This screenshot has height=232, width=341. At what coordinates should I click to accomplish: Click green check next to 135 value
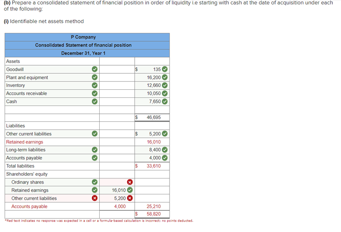pos(165,69)
